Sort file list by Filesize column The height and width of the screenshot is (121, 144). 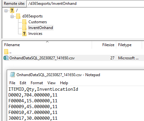click(104, 45)
